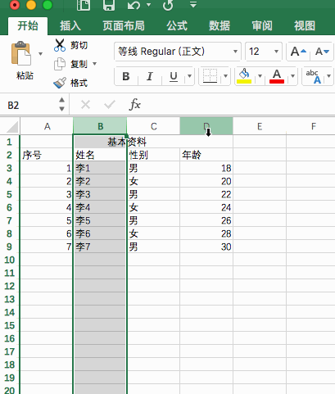This screenshot has height=394, width=335.
Task: Click the abc phonetic guide icon
Action: (x=314, y=76)
